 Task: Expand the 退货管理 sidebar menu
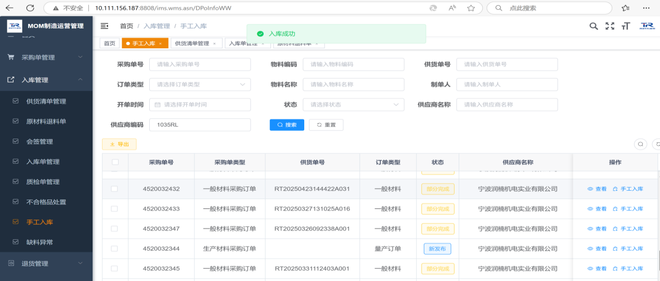[46, 263]
